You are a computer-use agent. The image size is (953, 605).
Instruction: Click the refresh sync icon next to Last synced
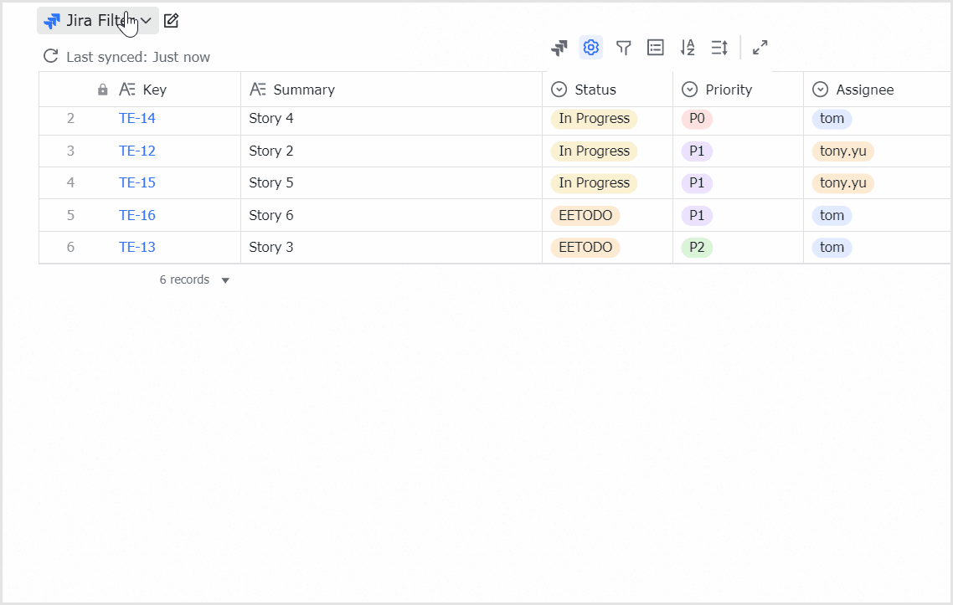[50, 57]
